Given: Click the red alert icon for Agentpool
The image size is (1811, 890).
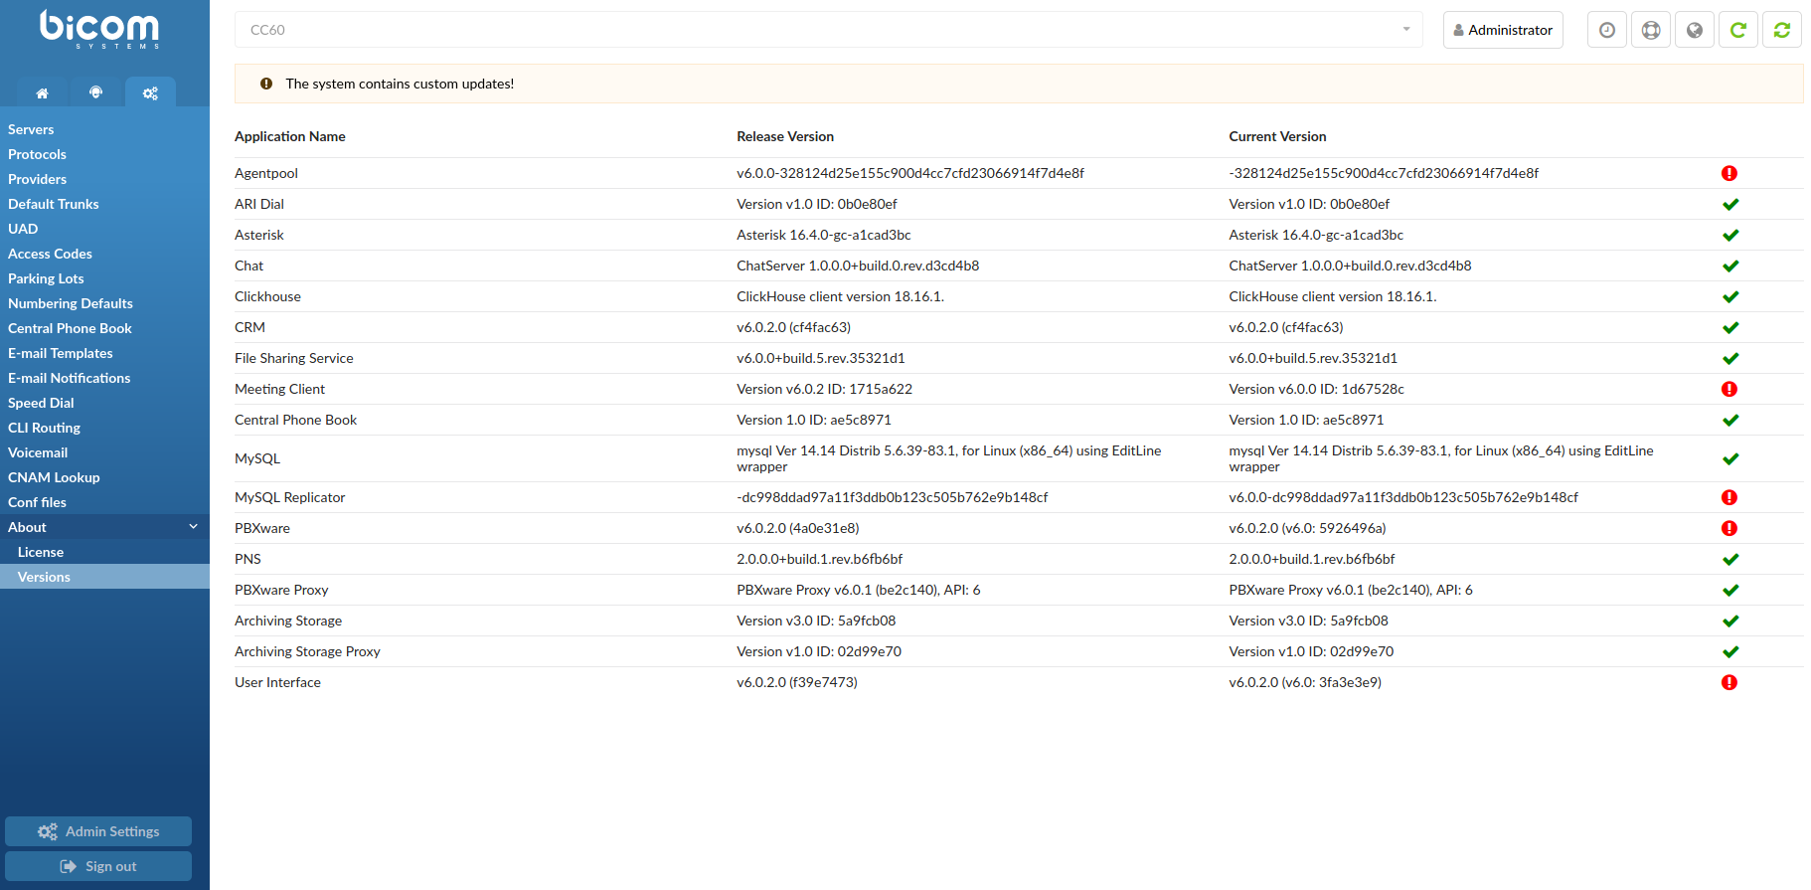Looking at the screenshot, I should pos(1729,173).
